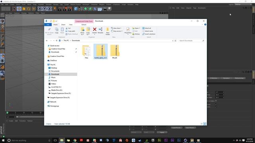Click Render to Picture Viewer icon
Screen dimensions: 255x143
pos(65,9)
